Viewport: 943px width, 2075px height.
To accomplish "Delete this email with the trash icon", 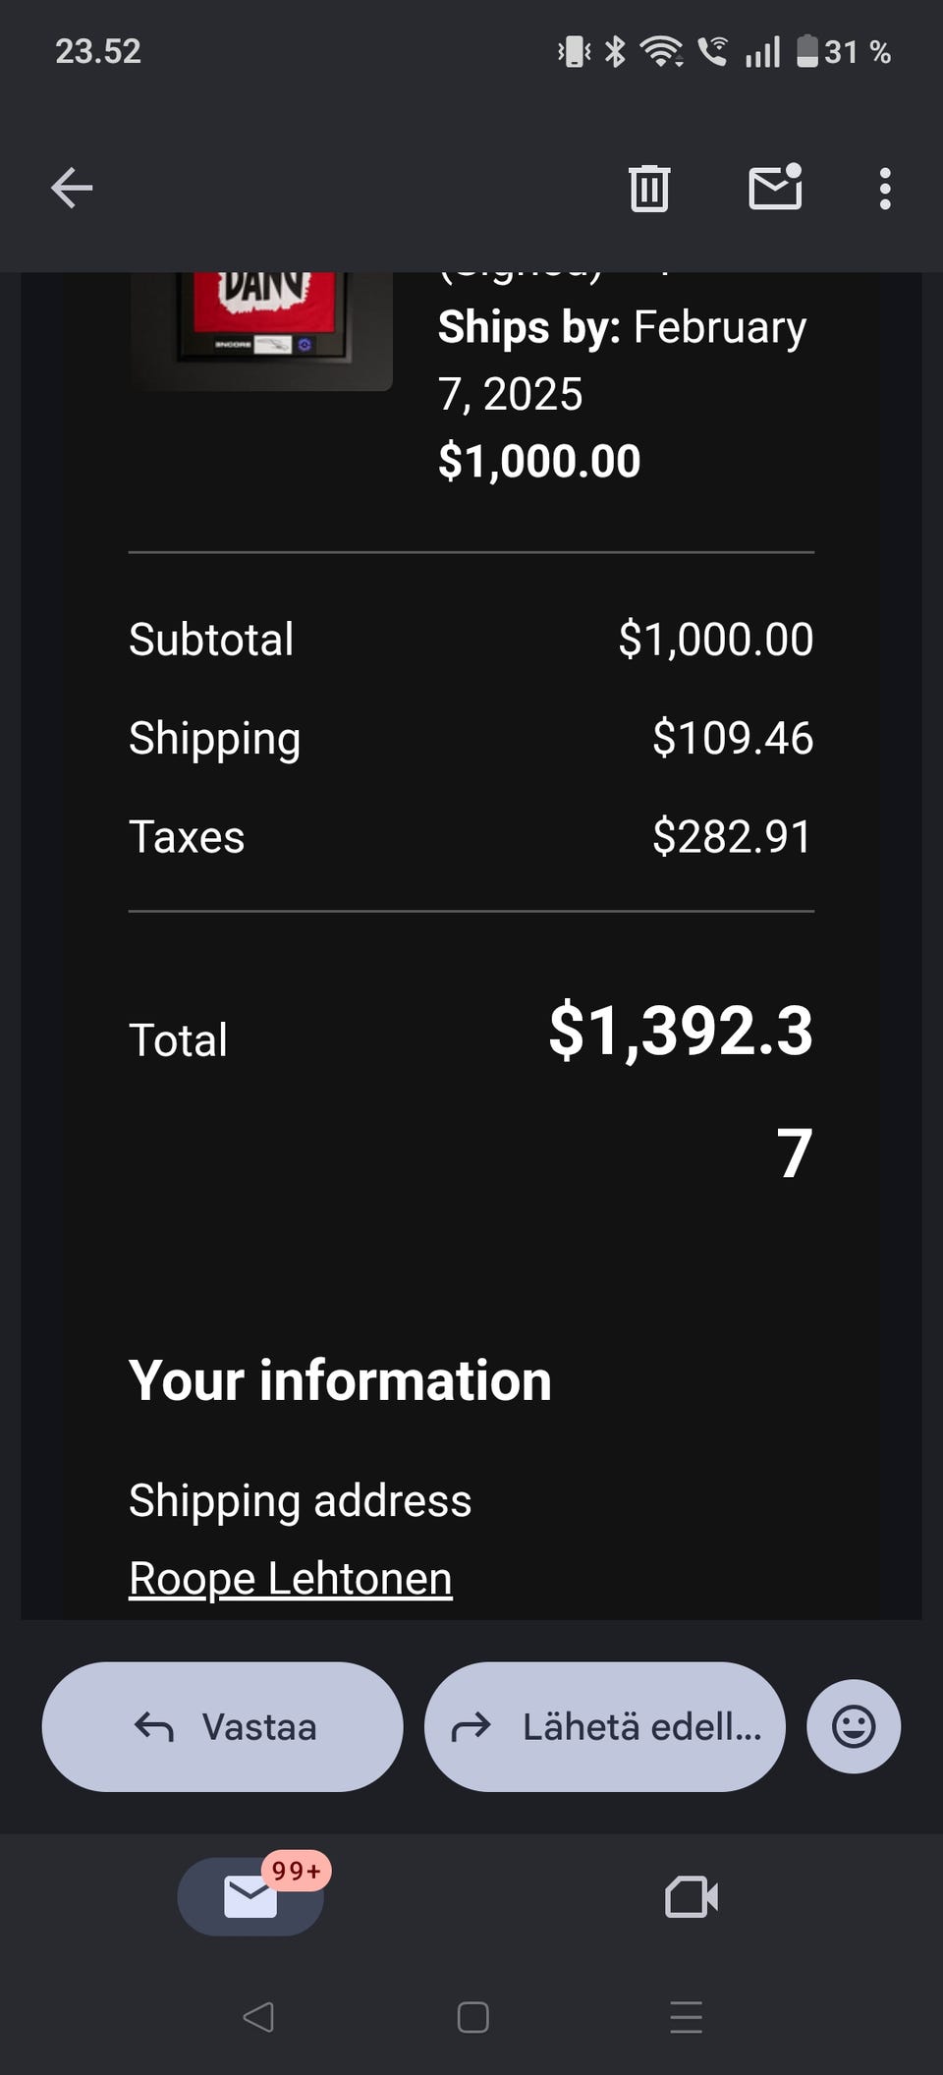I will (x=648, y=188).
